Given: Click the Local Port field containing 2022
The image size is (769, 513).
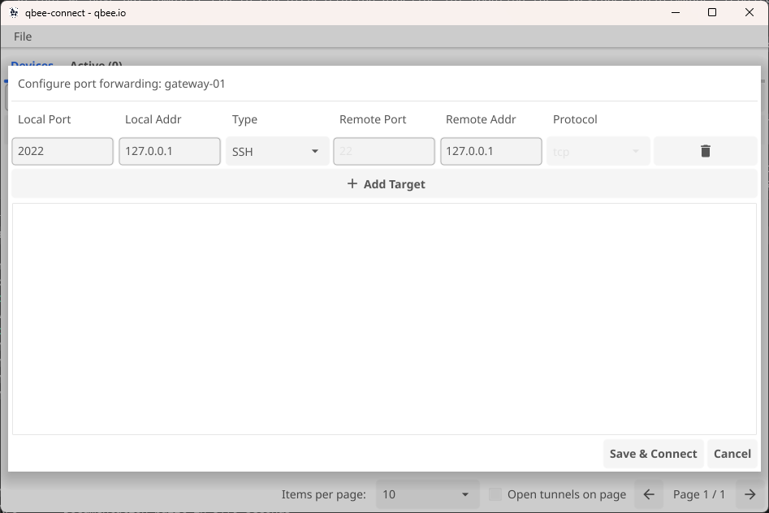Looking at the screenshot, I should point(62,151).
